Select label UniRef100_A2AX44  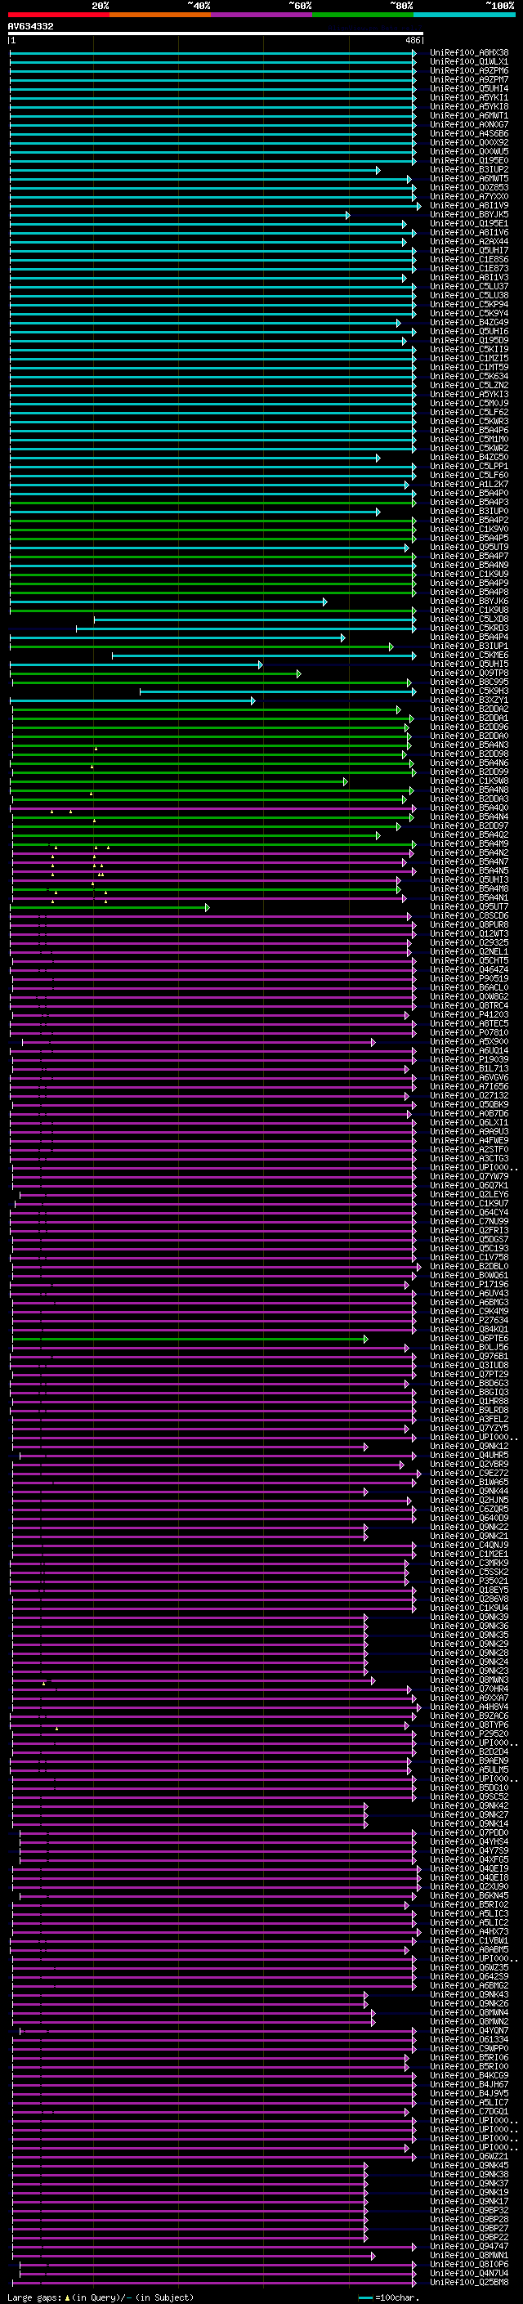[469, 241]
